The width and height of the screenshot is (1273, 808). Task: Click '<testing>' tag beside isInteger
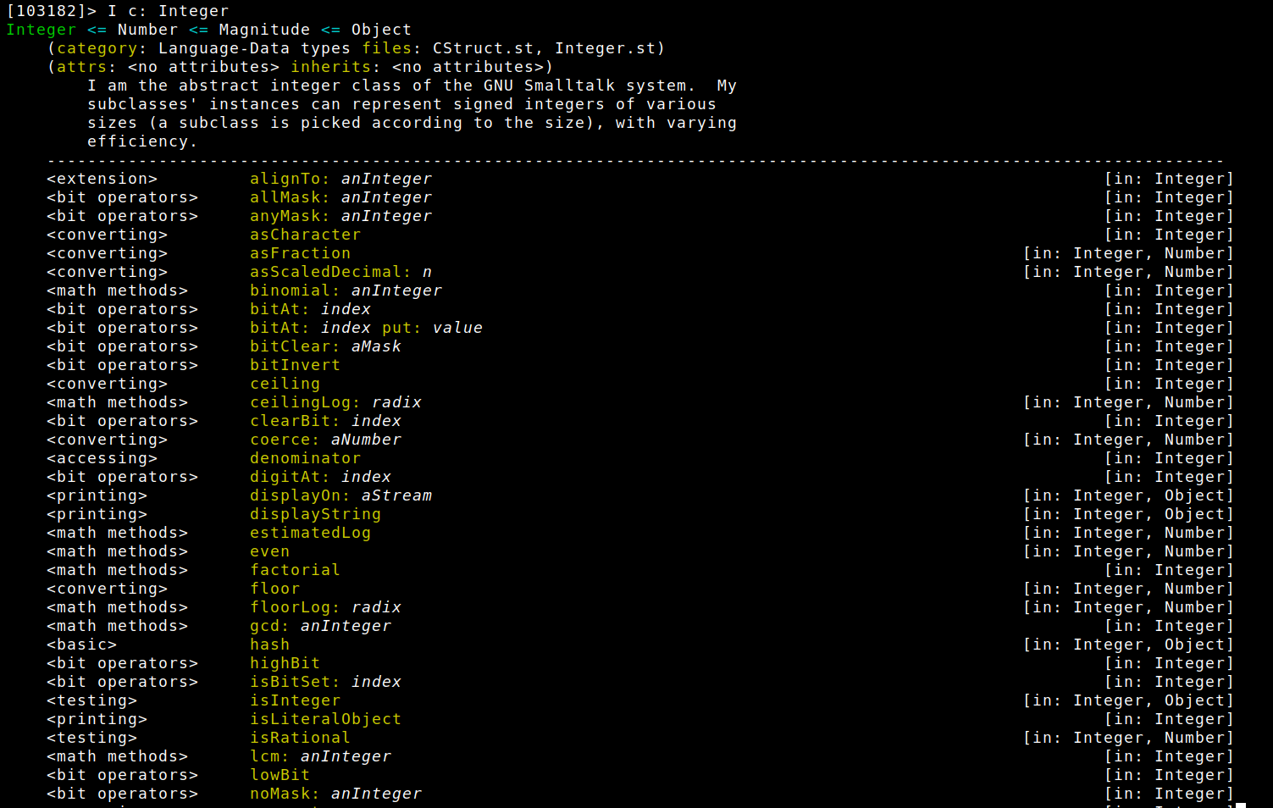tap(91, 700)
